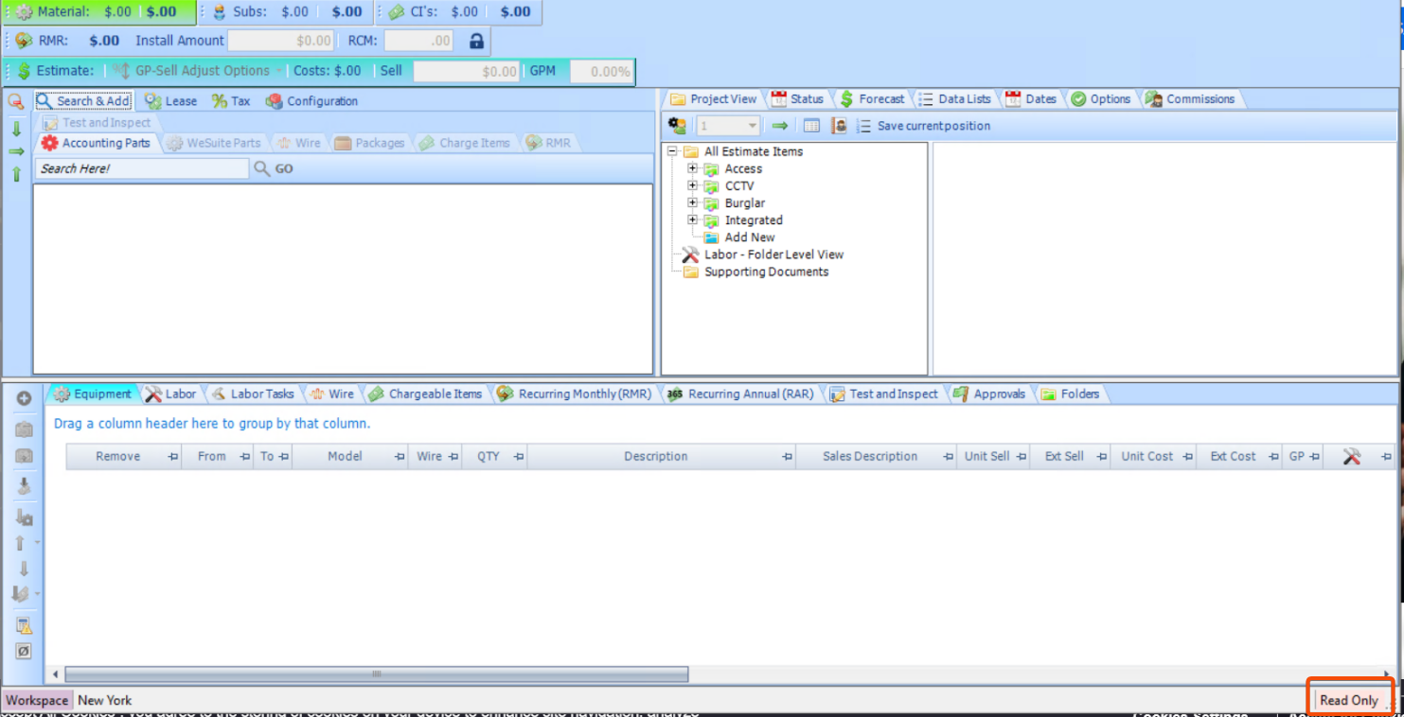This screenshot has height=717, width=1404.
Task: Click the padlock icon beside RCM
Action: [476, 41]
